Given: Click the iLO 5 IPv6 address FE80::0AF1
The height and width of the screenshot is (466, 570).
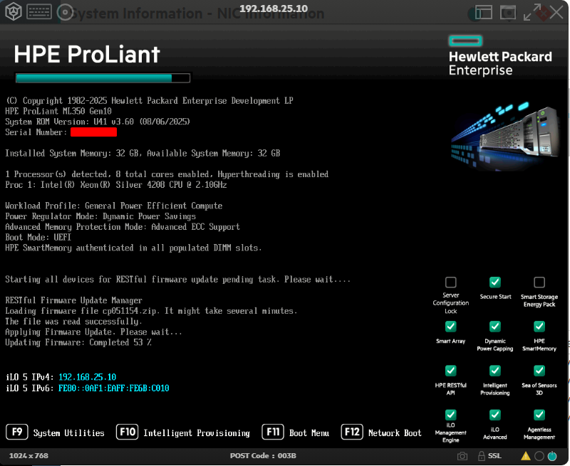Looking at the screenshot, I should point(114,388).
